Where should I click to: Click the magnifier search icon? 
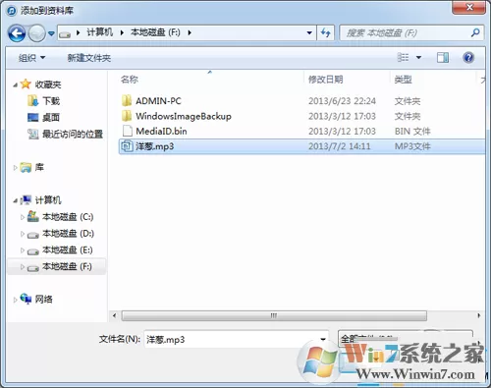pos(475,32)
